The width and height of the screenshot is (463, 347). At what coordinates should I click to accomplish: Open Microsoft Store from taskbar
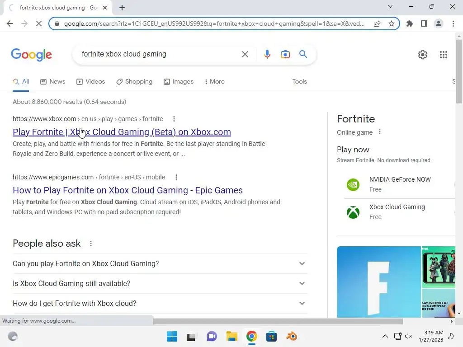click(x=271, y=336)
